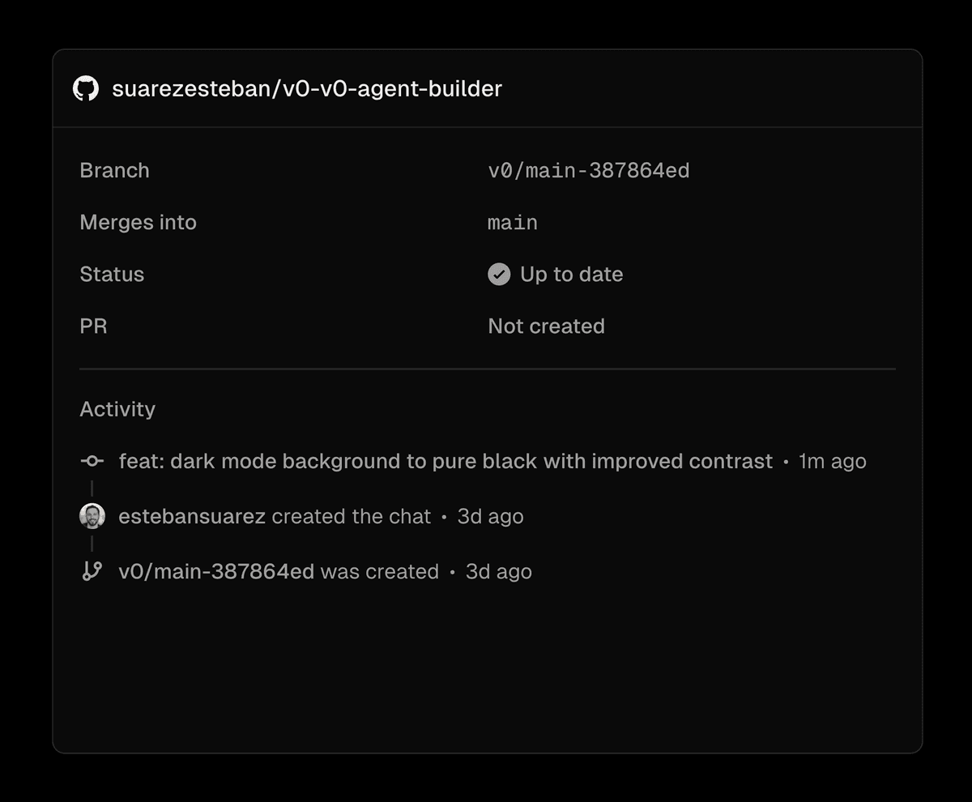Open estebansuarez's profile avatar

[x=92, y=516]
